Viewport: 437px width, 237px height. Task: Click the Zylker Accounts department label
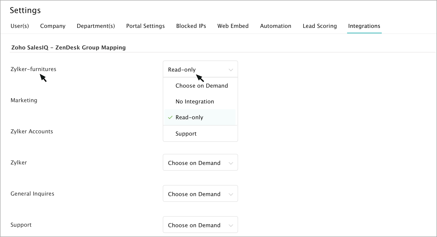[32, 131]
